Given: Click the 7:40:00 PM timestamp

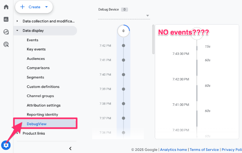Looking at the screenshot, I should pos(181,130).
